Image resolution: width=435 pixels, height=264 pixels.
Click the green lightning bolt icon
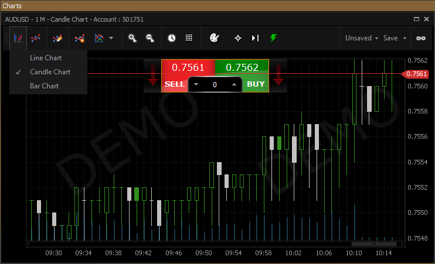click(x=273, y=38)
